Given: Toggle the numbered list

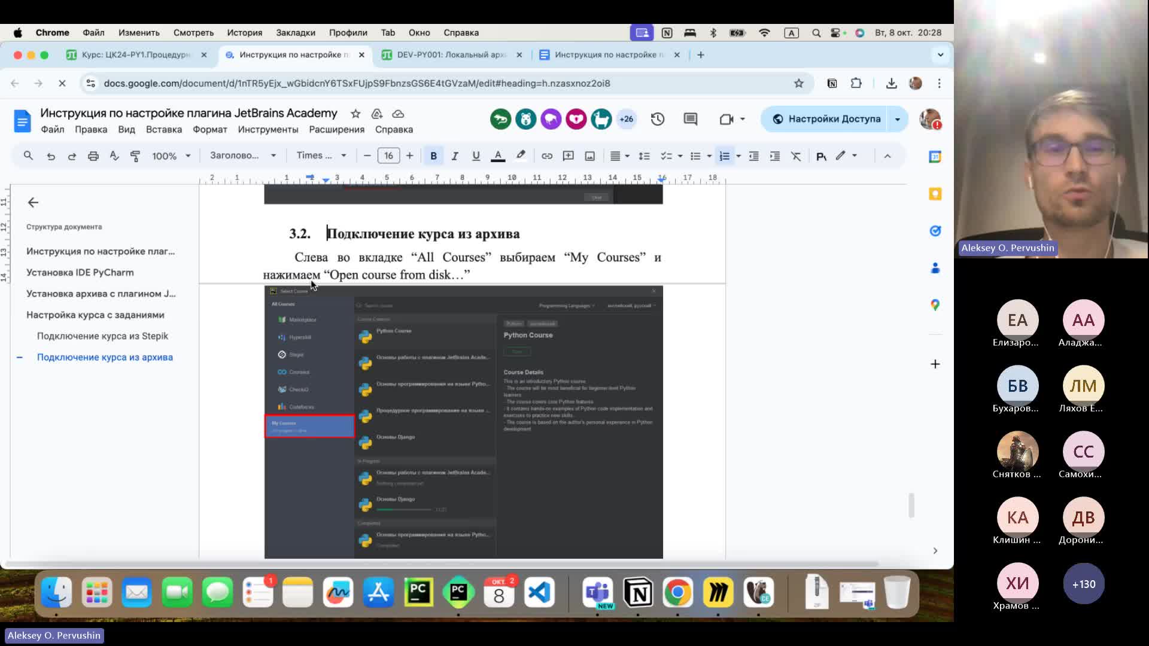Looking at the screenshot, I should pos(724,156).
